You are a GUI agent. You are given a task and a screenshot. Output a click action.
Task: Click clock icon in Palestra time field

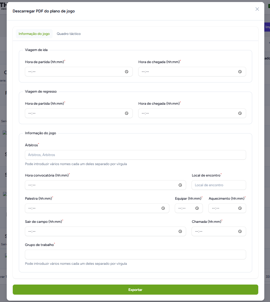coord(163,208)
